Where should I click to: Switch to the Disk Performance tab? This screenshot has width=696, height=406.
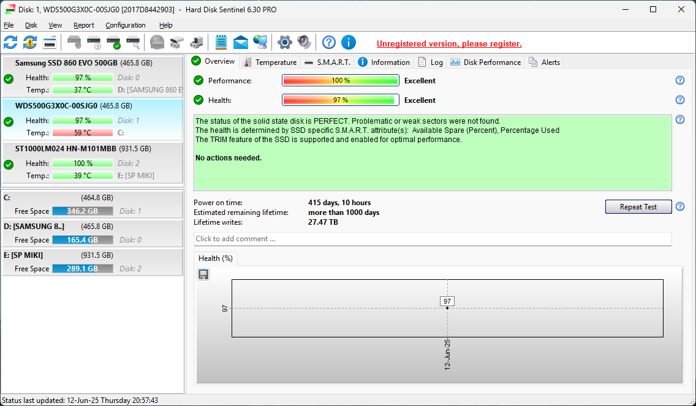coord(485,62)
